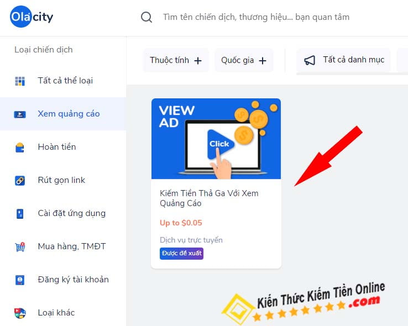Click the megaphone icon in category filter
Screen dimensions: 408x326
coord(310,60)
